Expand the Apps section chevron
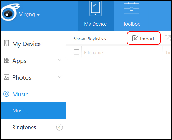The width and height of the screenshot is (172, 140). coord(60,60)
